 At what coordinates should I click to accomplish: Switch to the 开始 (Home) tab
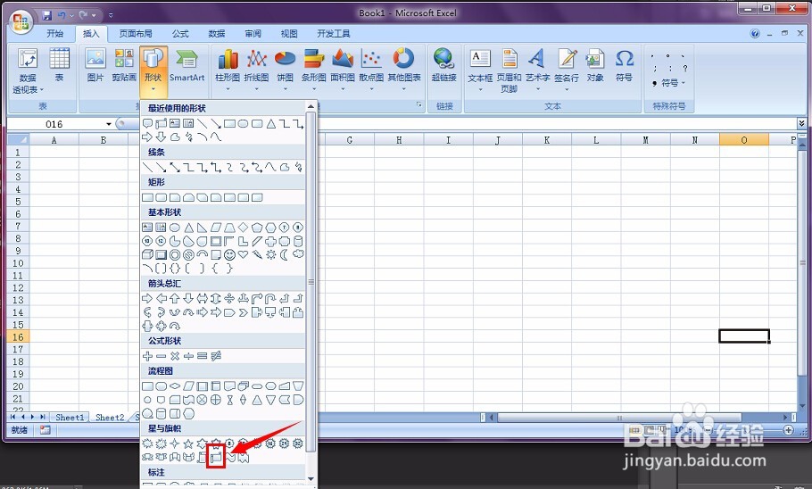coord(55,34)
